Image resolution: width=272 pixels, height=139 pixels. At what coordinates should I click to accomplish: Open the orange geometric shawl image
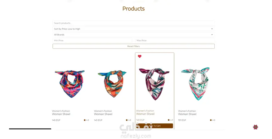pos(112,83)
